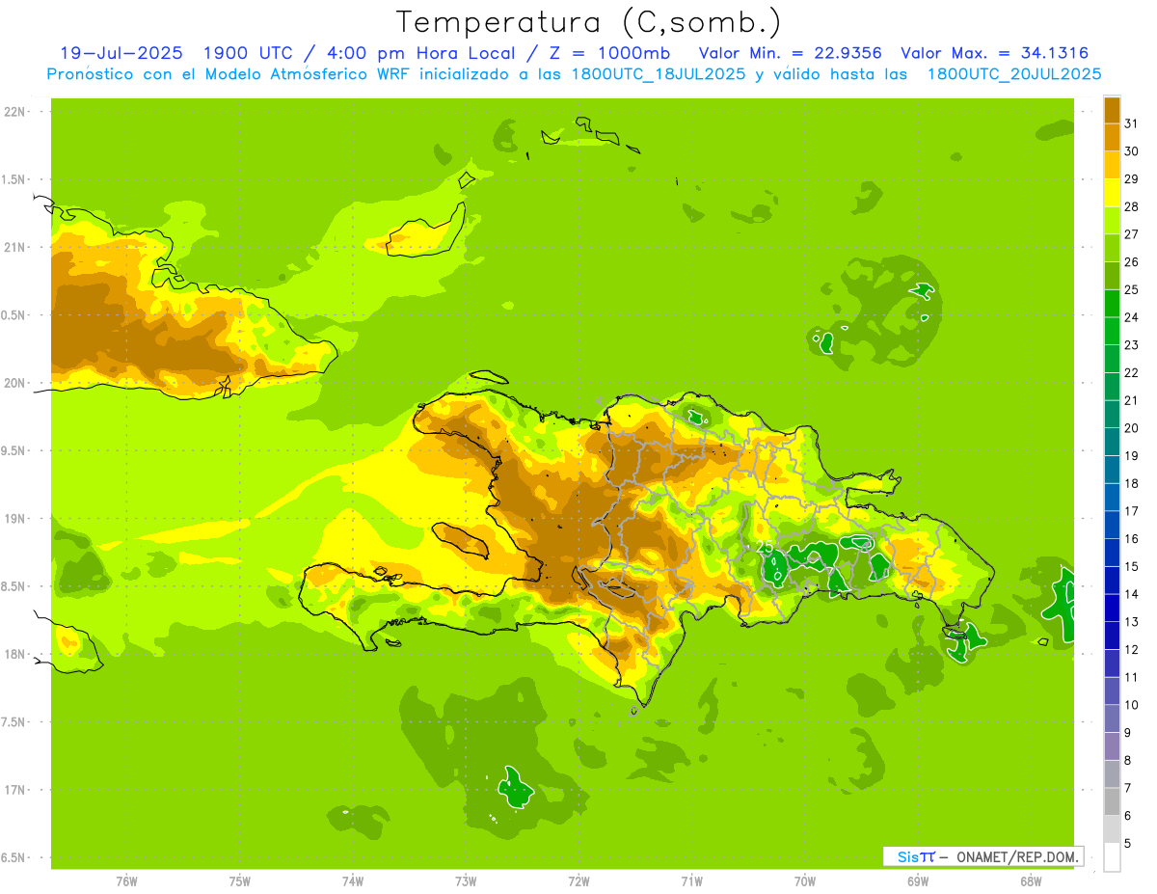
Task: Click the "74W" longitude label
Action: tap(353, 880)
